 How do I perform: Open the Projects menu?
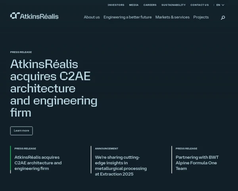[201, 17]
